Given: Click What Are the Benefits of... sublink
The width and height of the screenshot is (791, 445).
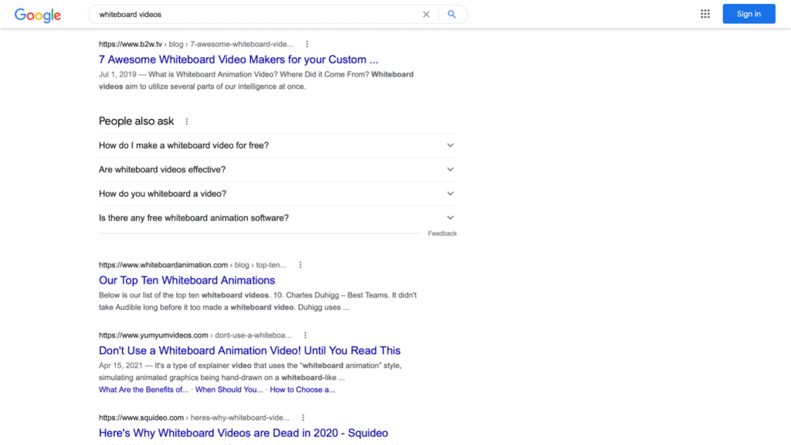Looking at the screenshot, I should pos(143,389).
